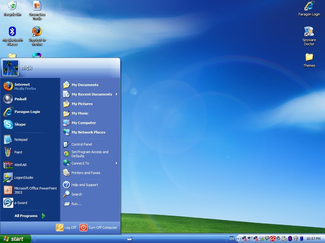Select Shortcut to firefox desktop icon

click(x=37, y=36)
